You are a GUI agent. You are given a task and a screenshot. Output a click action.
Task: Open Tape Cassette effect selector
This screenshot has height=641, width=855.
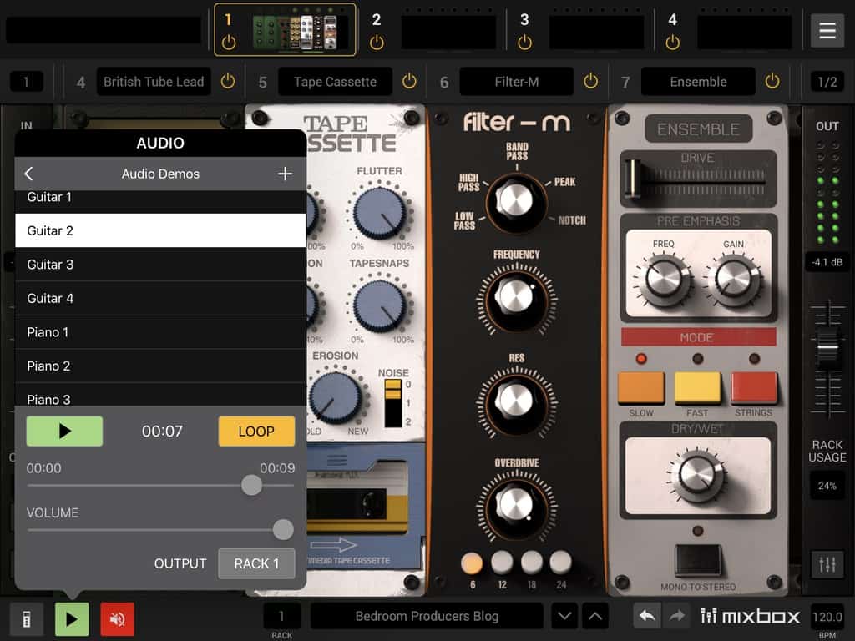pyautogui.click(x=336, y=82)
